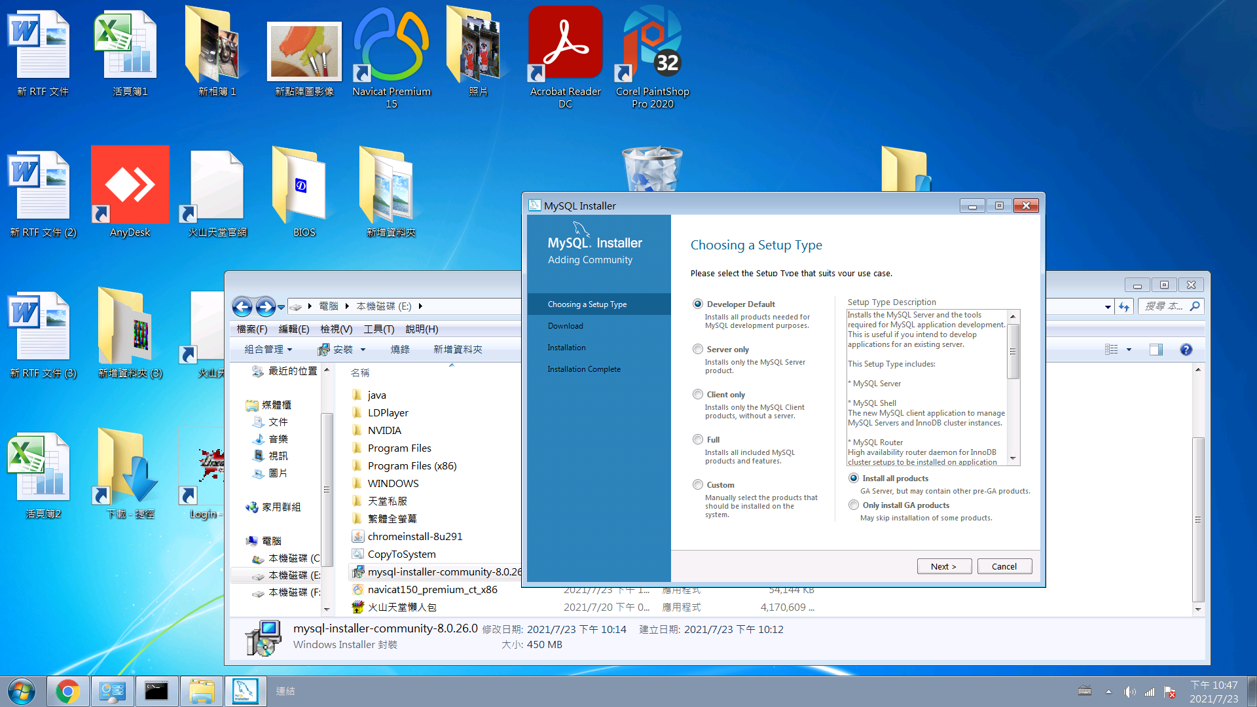This screenshot has height=707, width=1257.
Task: Launch Corel PaintShop Pro 2020 shortcut
Action: click(x=652, y=58)
